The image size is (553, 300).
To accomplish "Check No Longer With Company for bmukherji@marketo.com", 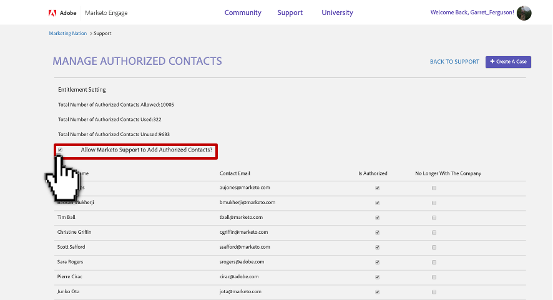I will tap(434, 203).
